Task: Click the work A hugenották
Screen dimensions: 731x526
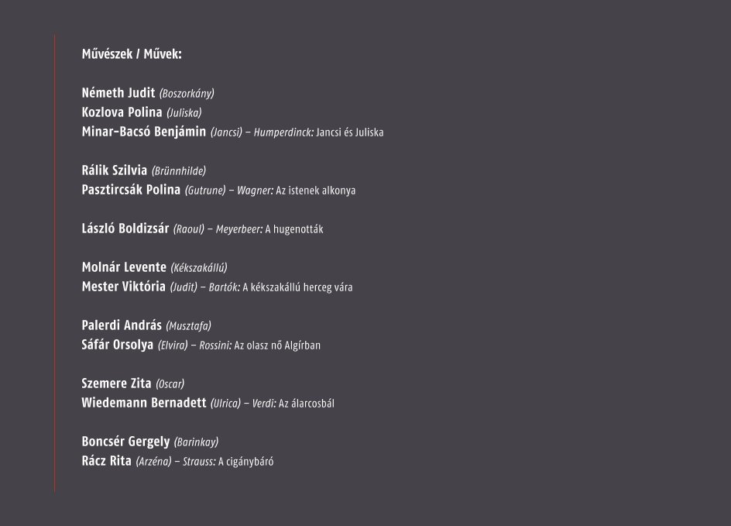Action: coord(294,229)
